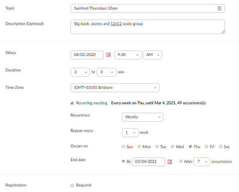Viewport: 239px width, 192px height.
Task: Open the Duration hours dropdown
Action: (80, 72)
